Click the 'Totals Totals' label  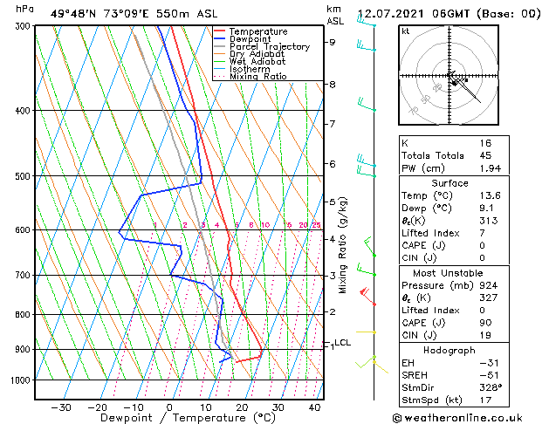pyautogui.click(x=433, y=155)
